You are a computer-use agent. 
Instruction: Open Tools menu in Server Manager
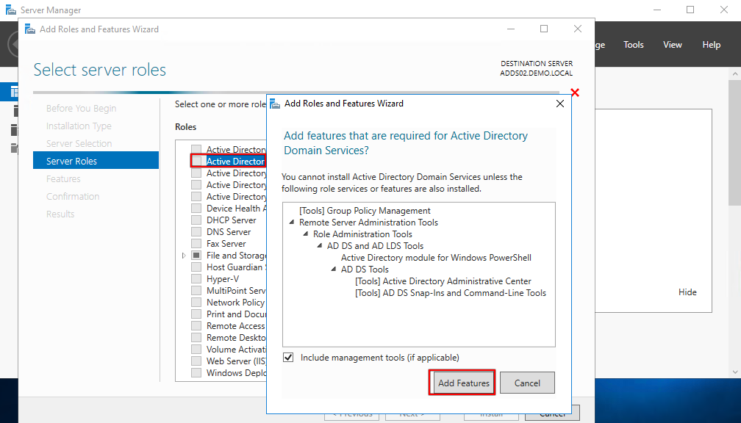pos(633,44)
